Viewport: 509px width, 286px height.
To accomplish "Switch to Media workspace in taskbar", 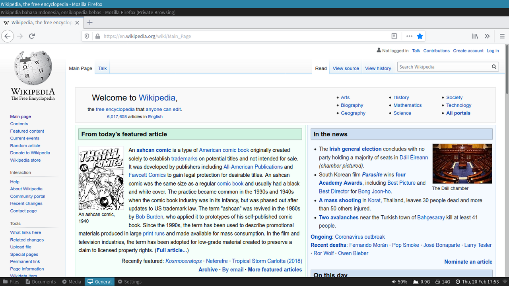I will click(72, 282).
